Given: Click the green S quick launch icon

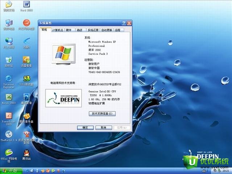Looking at the screenshot, I should click(x=53, y=171).
